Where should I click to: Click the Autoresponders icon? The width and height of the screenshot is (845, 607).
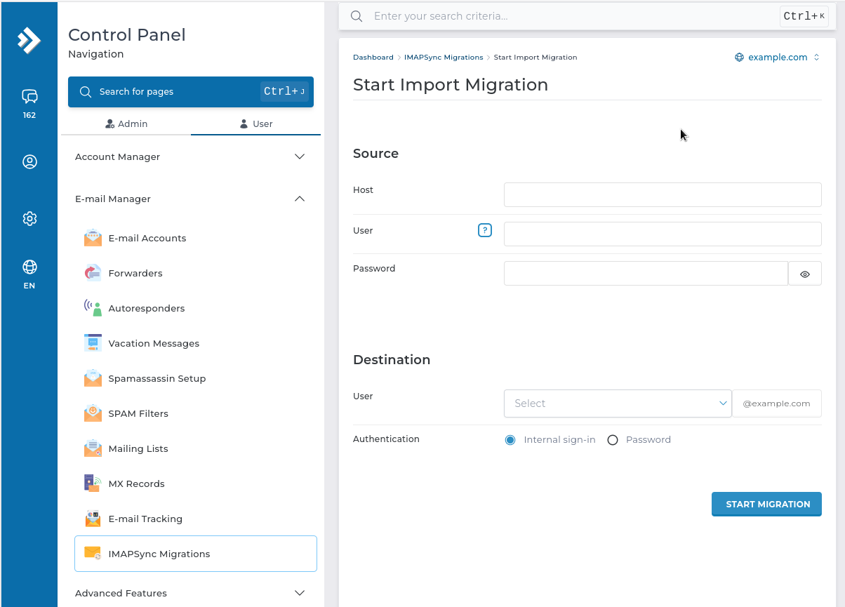click(x=93, y=308)
